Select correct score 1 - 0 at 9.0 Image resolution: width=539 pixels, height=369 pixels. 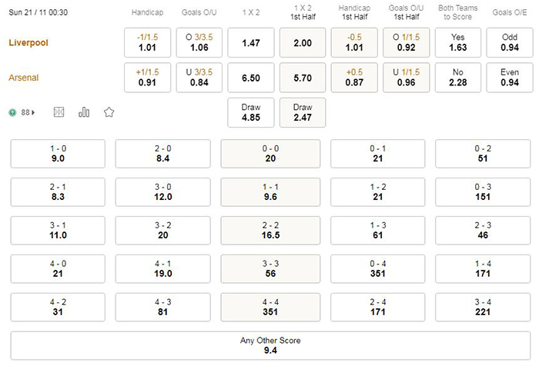pyautogui.click(x=58, y=154)
